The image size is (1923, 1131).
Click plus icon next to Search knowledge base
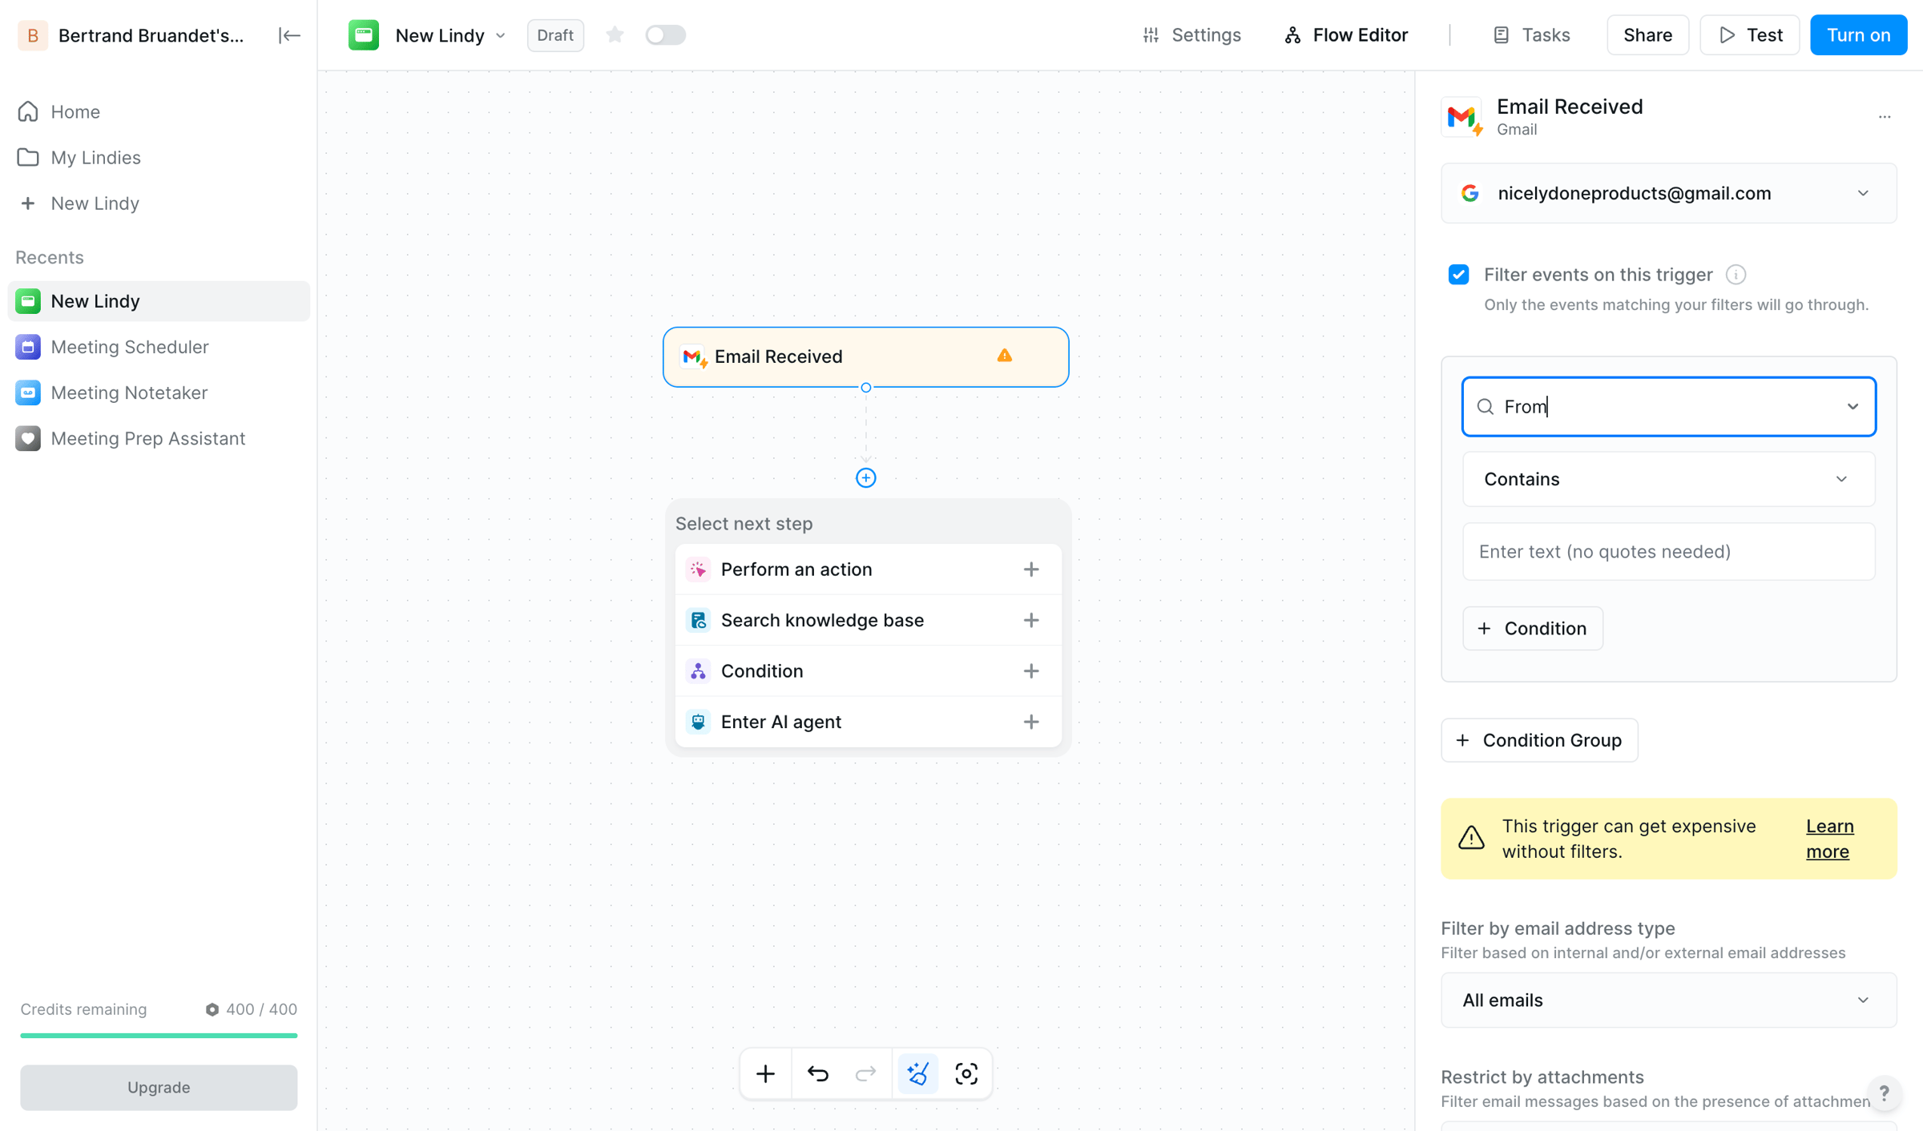click(1031, 620)
